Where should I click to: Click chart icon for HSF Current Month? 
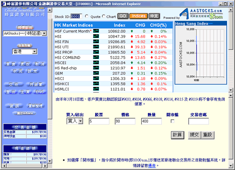tap(96, 31)
